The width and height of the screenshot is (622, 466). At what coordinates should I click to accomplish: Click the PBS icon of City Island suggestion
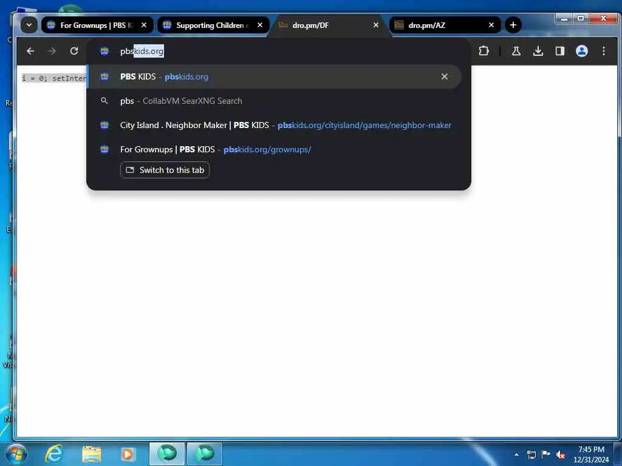(104, 125)
